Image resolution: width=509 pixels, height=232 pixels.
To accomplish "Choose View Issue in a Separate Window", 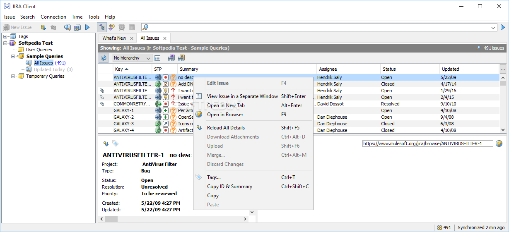I will (253, 96).
